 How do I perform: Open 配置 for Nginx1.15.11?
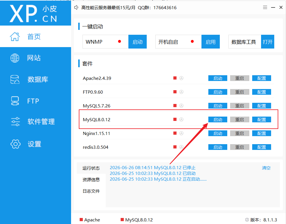262,133
